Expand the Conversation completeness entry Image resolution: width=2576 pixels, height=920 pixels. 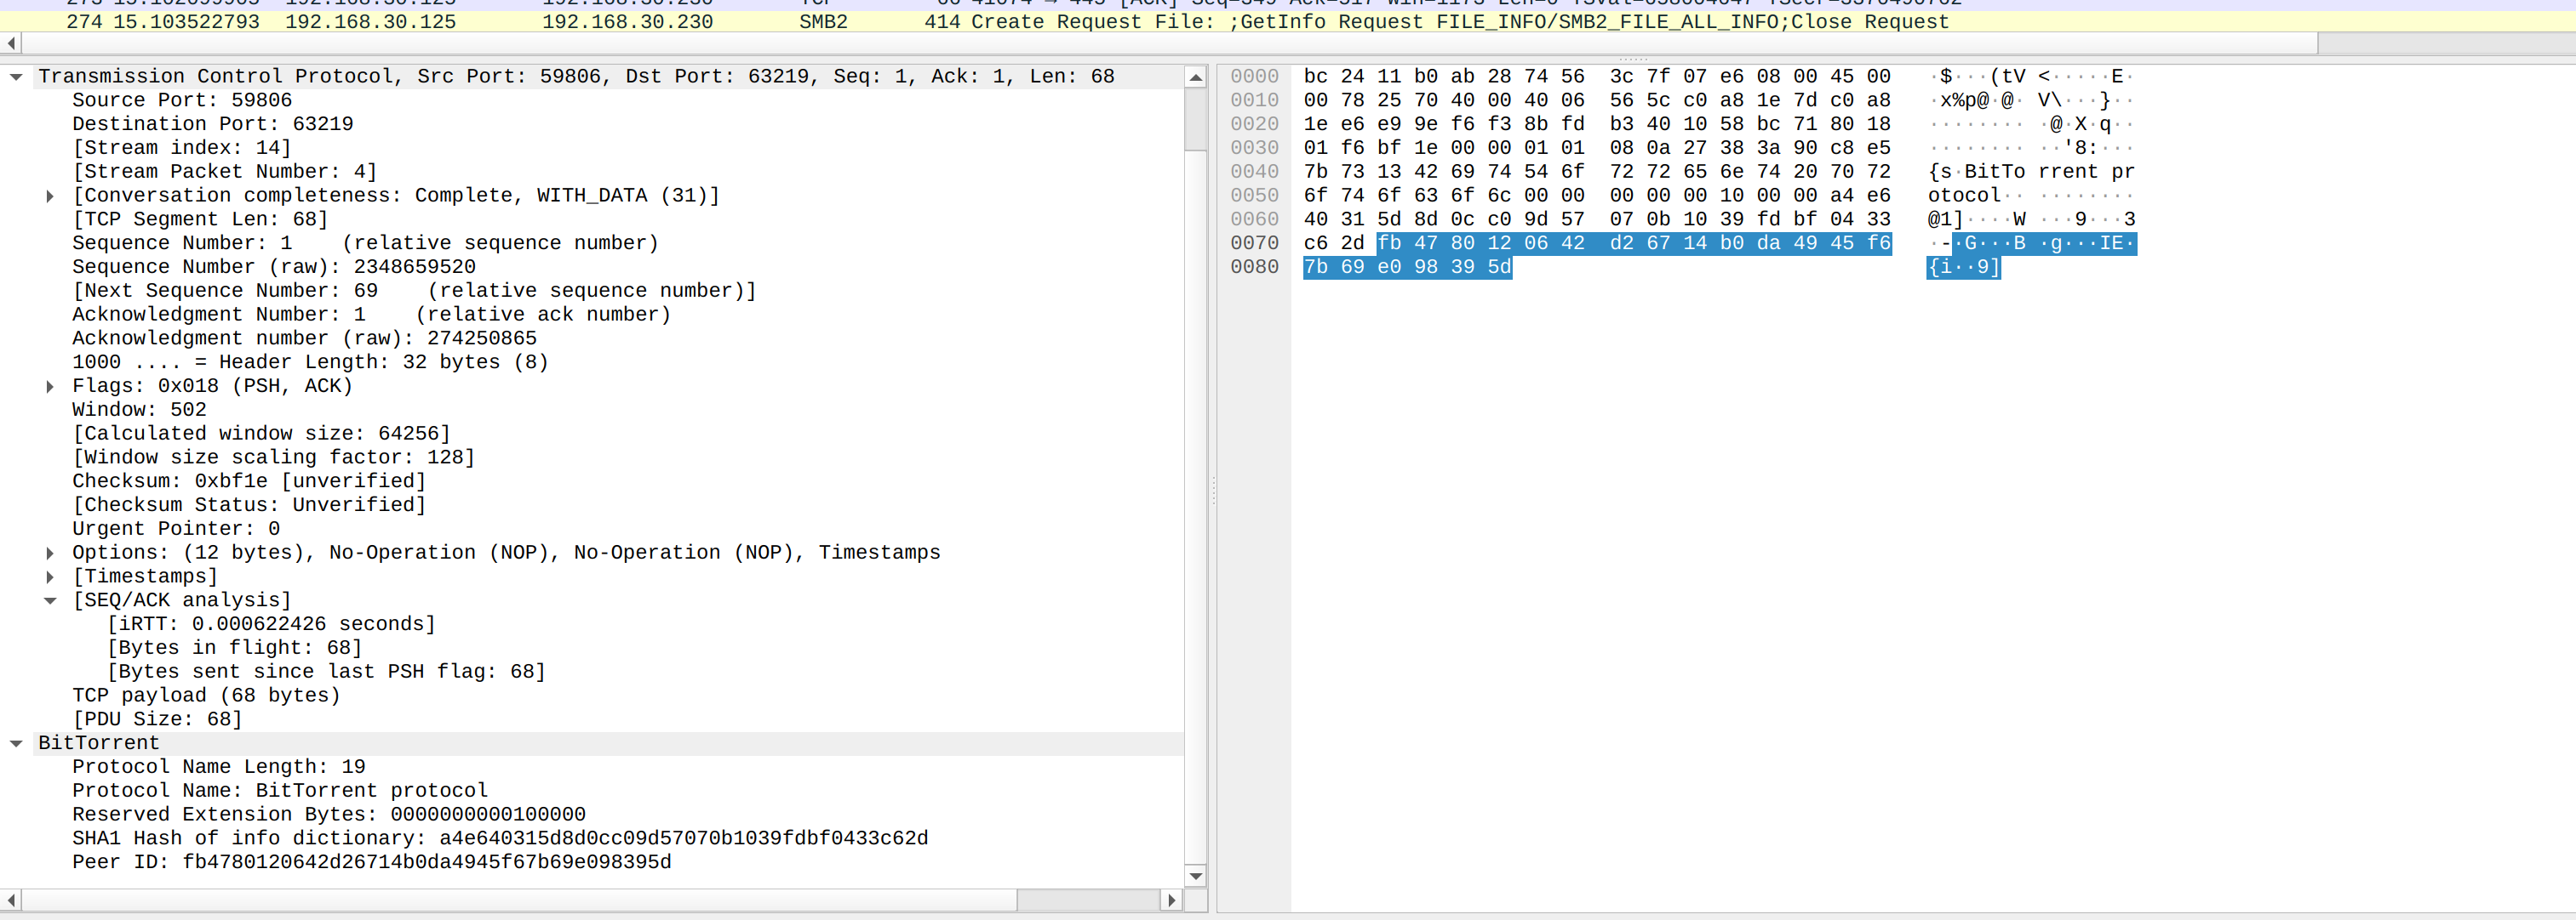coord(50,196)
